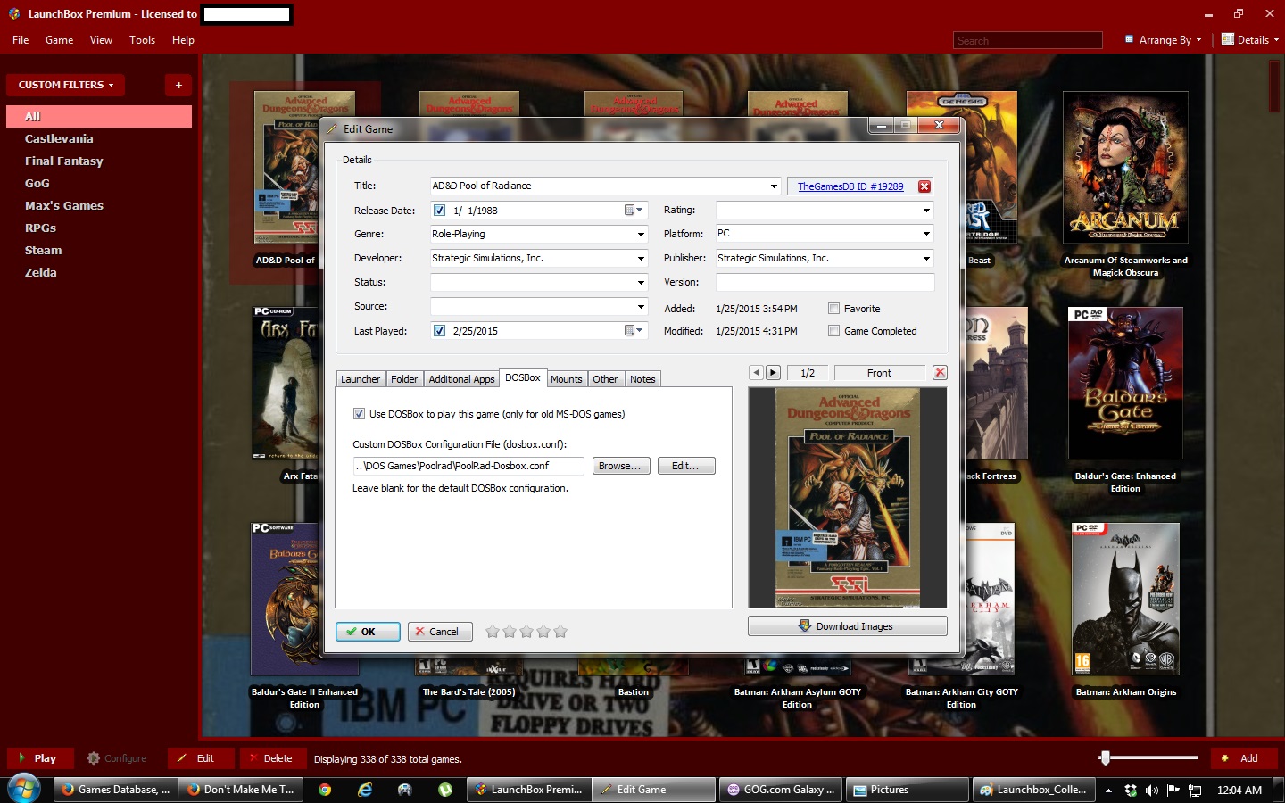Switch to the Additional Apps tab
1285x803 pixels.
click(461, 379)
